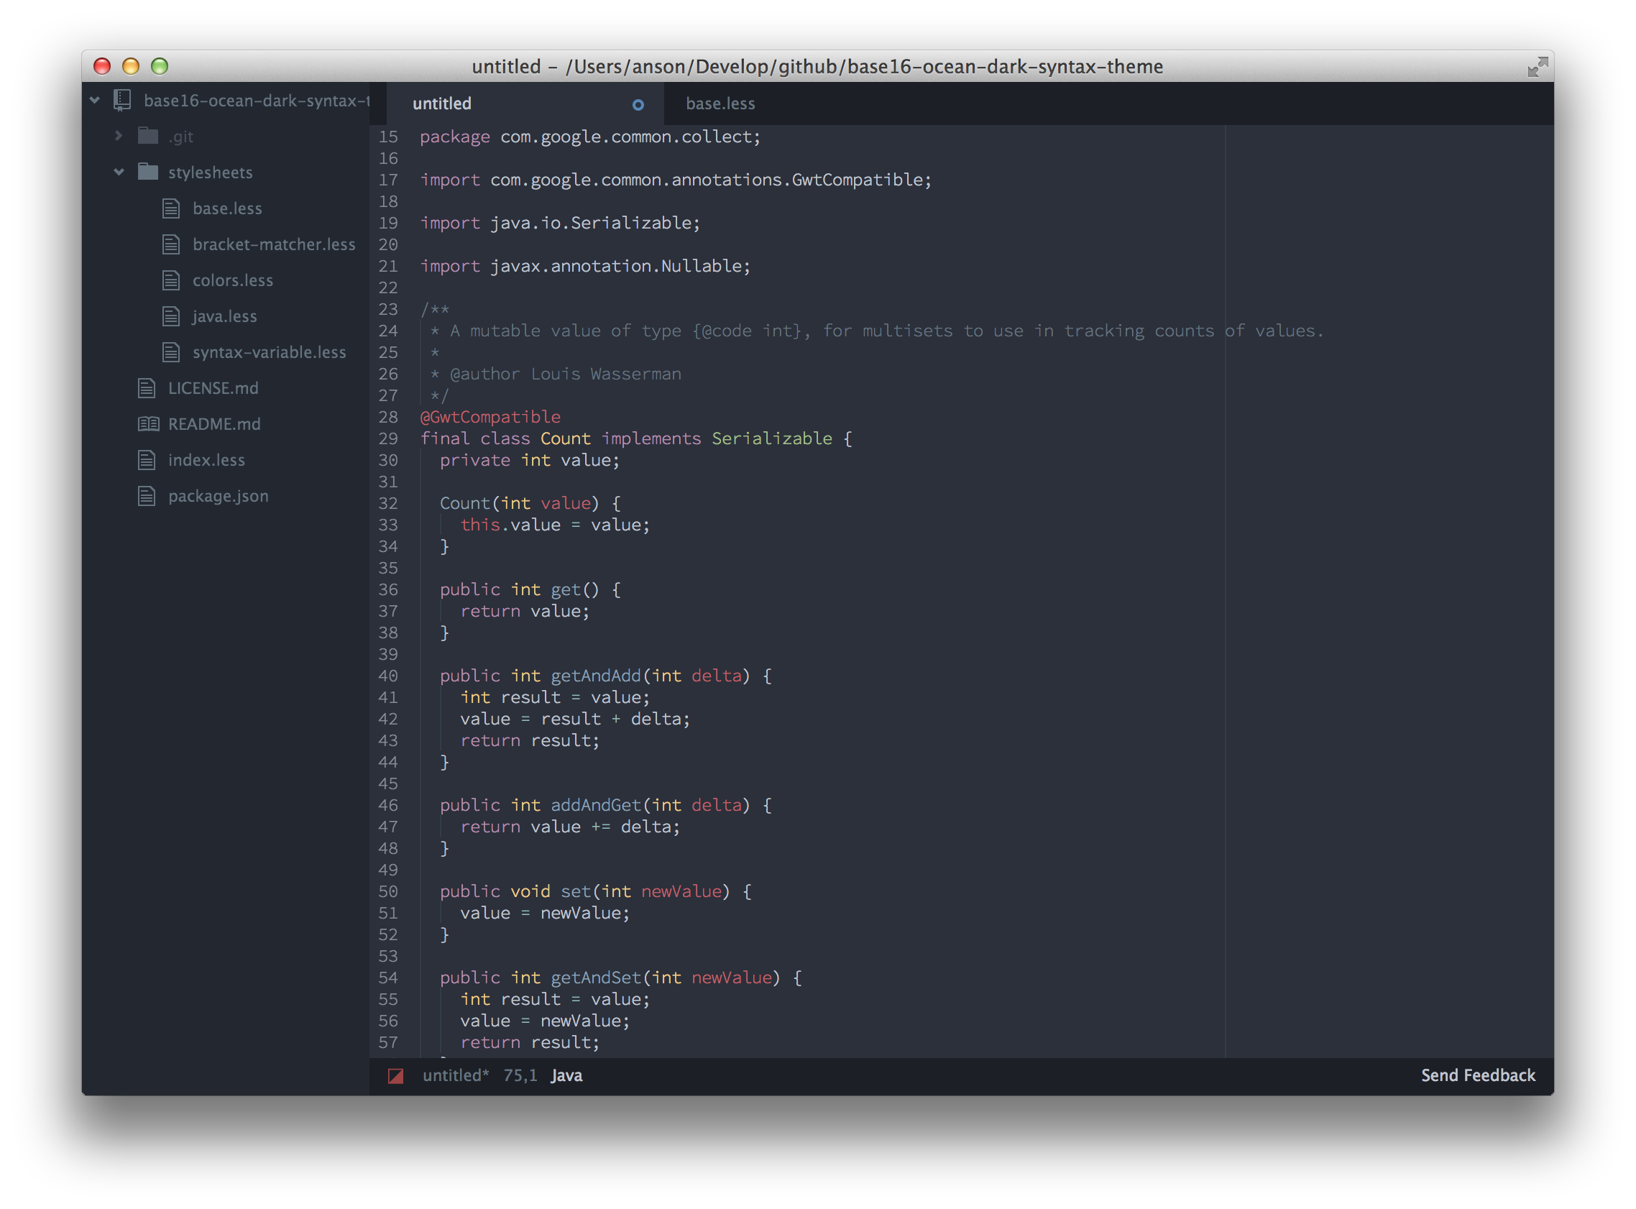The image size is (1636, 1209).
Task: Click the modified dot on the untitled tab
Action: (x=638, y=105)
